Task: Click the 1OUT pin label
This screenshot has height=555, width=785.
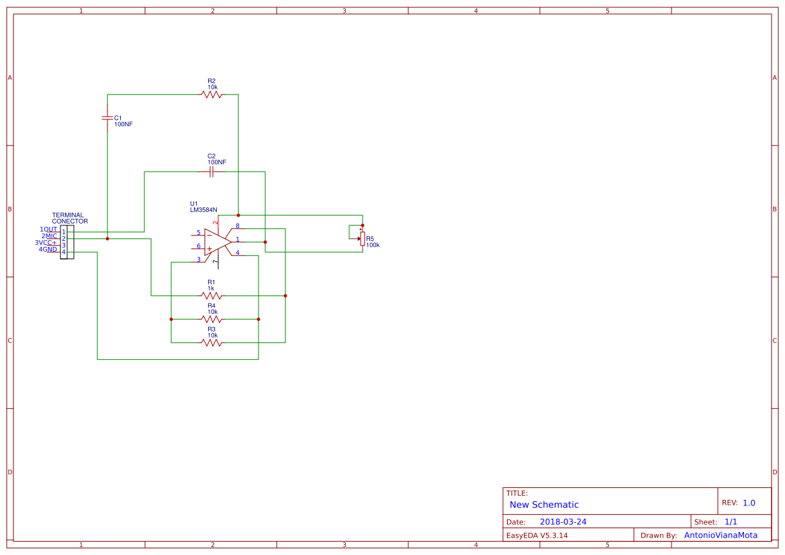Action: (48, 230)
